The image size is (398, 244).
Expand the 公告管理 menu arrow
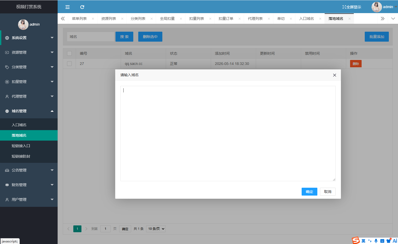52,170
